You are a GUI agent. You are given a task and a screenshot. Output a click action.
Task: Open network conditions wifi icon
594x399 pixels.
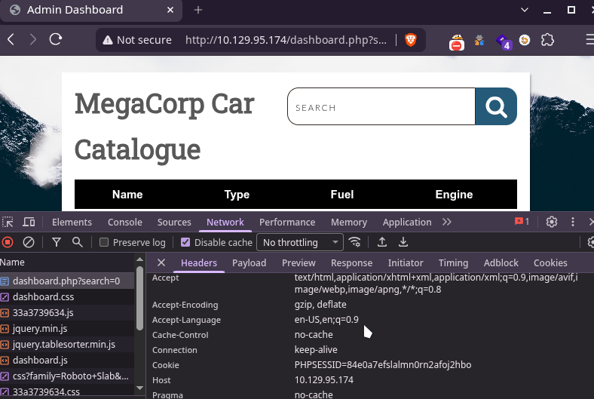coord(354,242)
